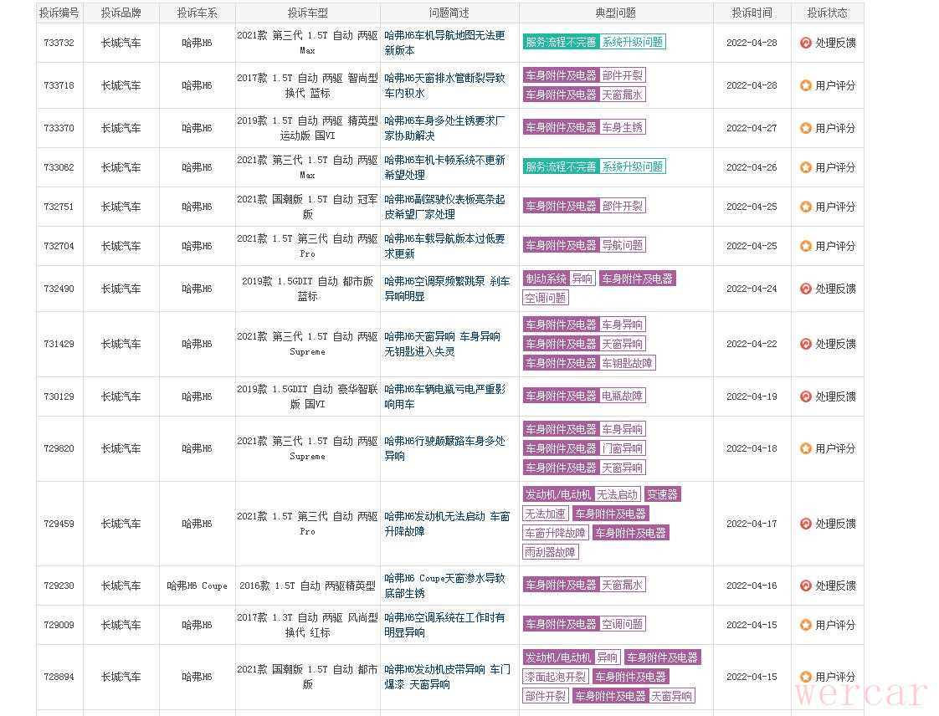Click the 处理反馈 icon for complaint 731429
939x716 pixels.
806,344
